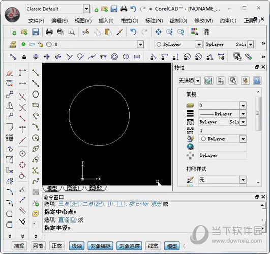Toggle layer on/off green dot icon
Viewport: 270px width, 254px height.
23,44
